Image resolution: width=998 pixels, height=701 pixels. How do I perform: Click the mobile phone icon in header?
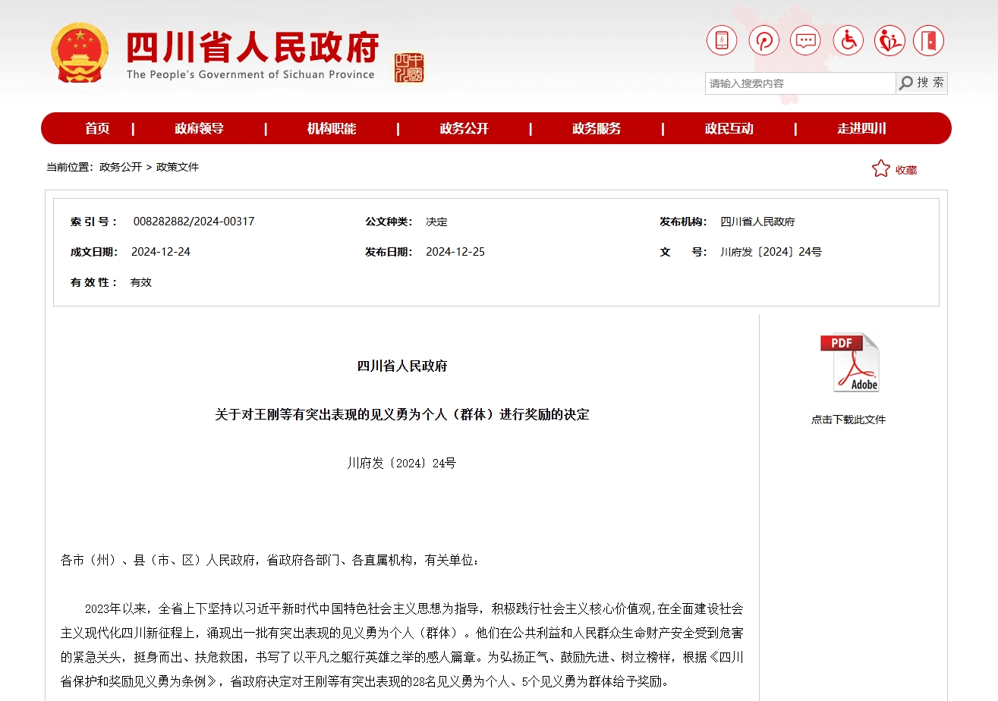[x=722, y=40]
